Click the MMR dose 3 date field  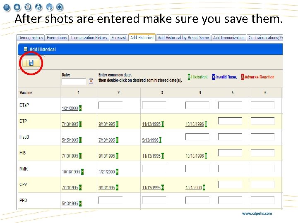pos(154,168)
